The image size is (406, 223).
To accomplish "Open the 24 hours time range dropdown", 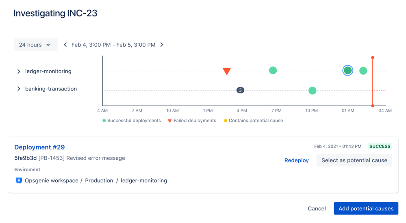I will [x=36, y=45].
